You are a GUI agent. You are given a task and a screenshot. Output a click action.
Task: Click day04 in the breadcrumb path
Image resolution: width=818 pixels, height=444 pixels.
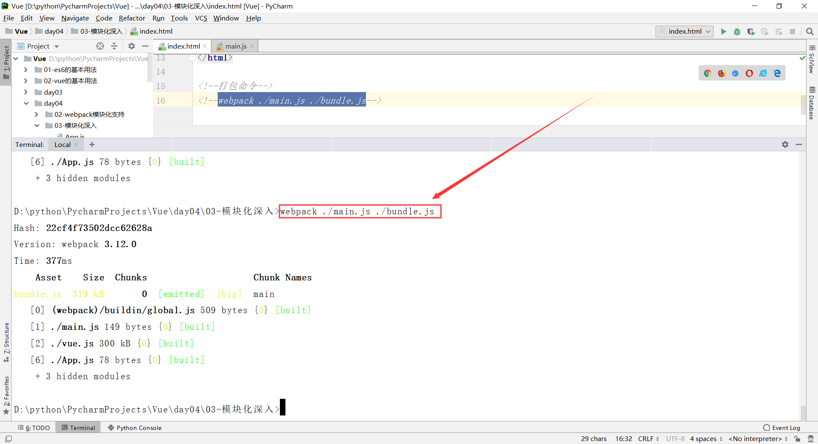coord(49,32)
